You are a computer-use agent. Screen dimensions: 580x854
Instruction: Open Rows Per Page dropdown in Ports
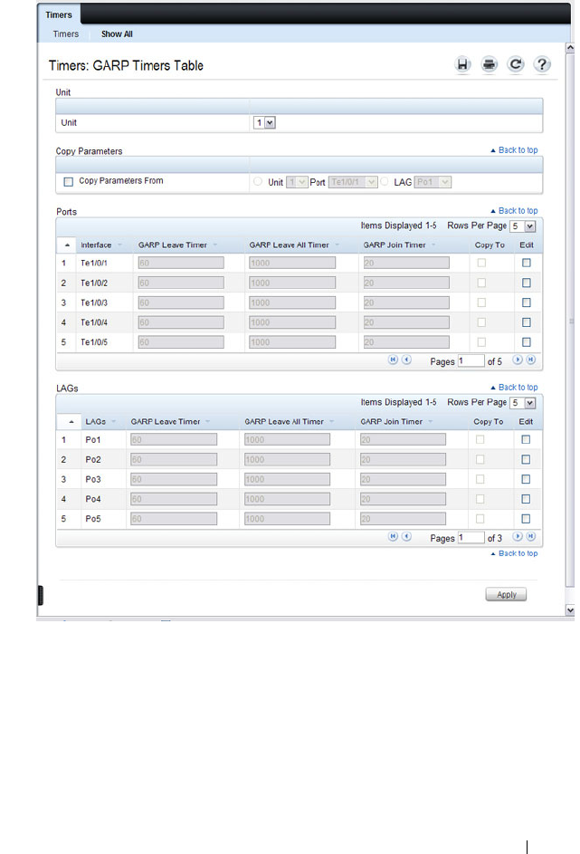coord(523,226)
